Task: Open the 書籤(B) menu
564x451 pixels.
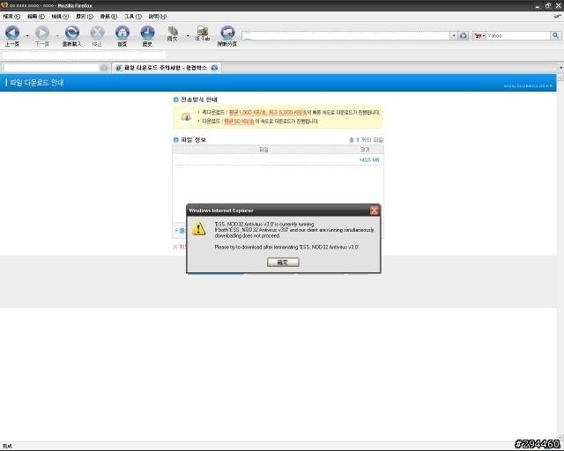Action: (x=108, y=17)
